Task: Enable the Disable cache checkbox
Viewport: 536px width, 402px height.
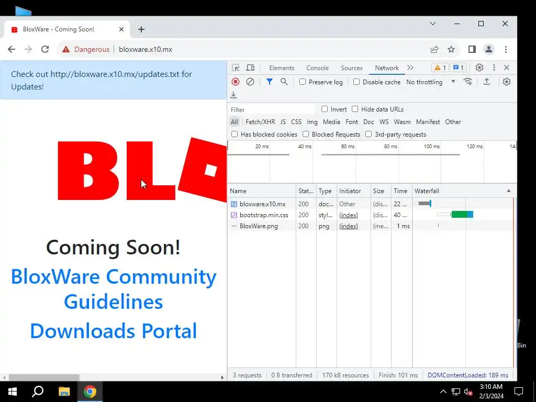Action: pyautogui.click(x=356, y=82)
